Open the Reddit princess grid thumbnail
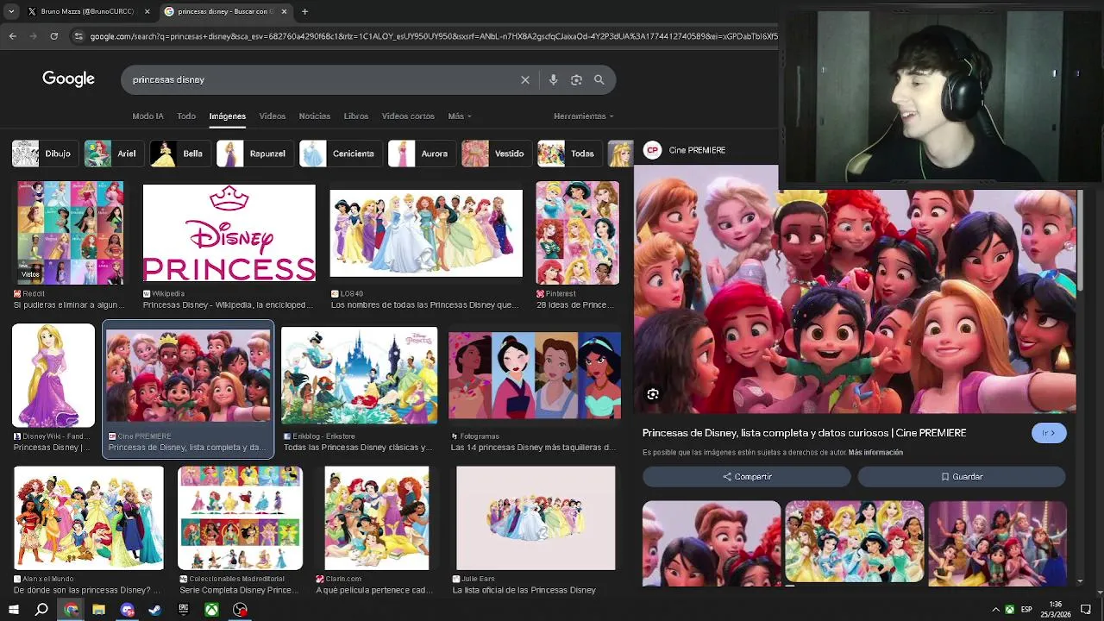The width and height of the screenshot is (1104, 621). [x=71, y=233]
